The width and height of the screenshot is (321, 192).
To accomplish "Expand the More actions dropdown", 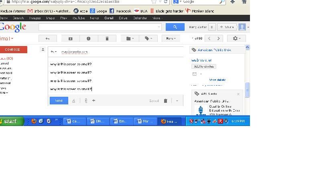I will click(x=171, y=38).
